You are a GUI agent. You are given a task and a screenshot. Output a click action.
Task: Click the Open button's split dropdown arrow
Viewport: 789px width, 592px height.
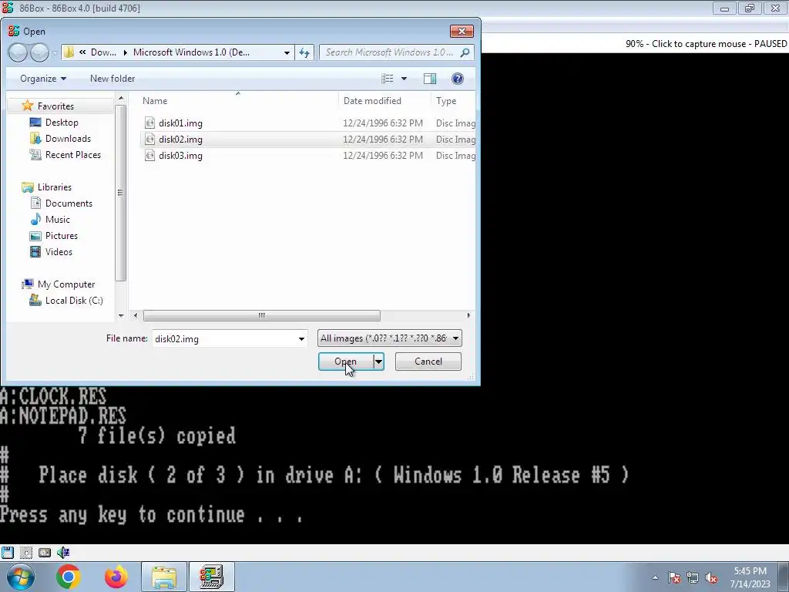pos(378,362)
